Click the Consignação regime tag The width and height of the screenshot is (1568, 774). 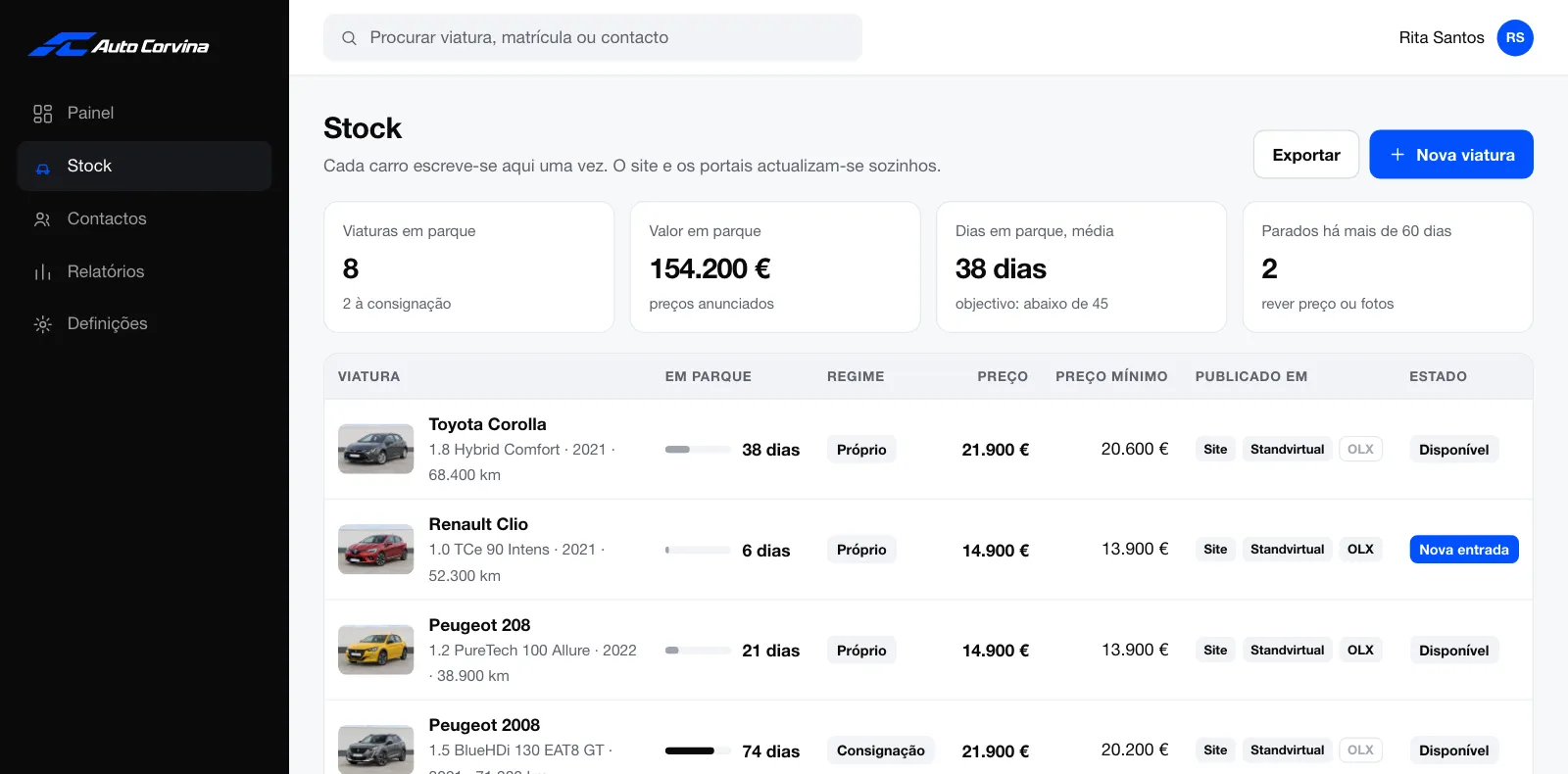881,750
